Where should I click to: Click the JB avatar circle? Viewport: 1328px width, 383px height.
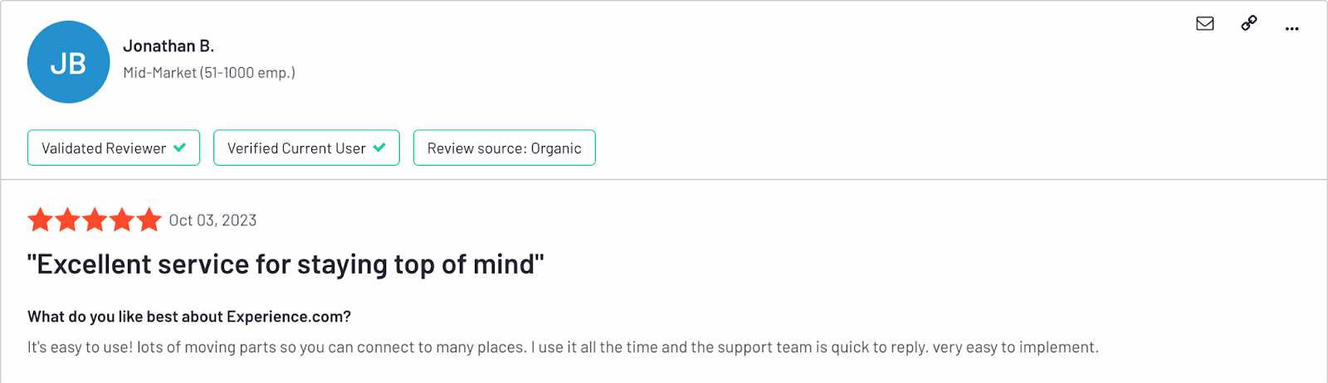click(x=69, y=62)
